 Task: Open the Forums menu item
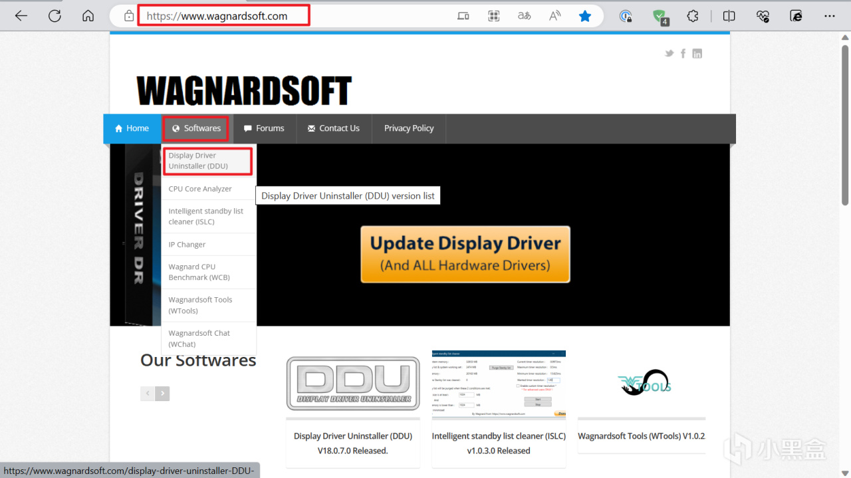click(264, 128)
